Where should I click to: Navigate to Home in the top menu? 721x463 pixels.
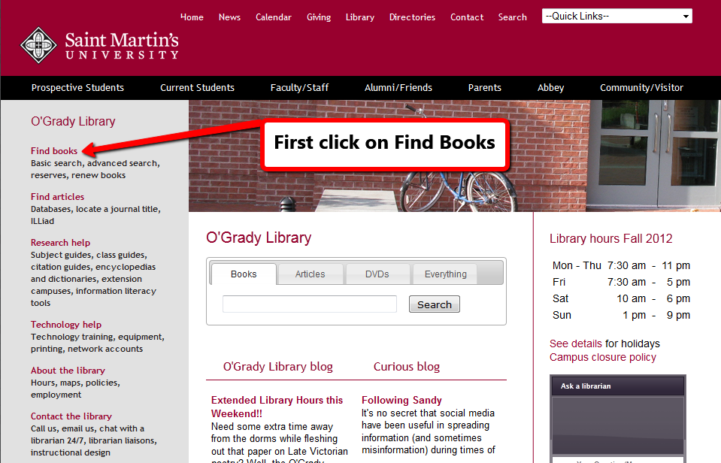(192, 17)
